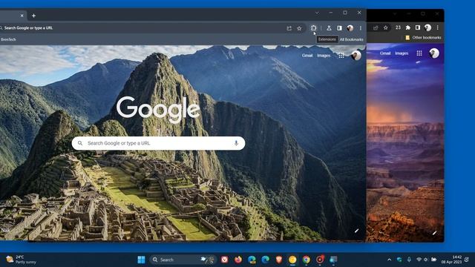This screenshot has width=475, height=267.
Task: Open profile avatar in left window's toolbar
Action: coord(350,28)
